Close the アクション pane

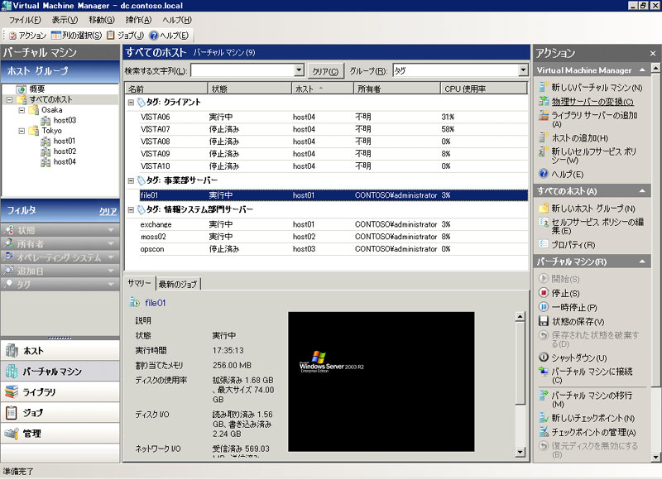click(653, 53)
